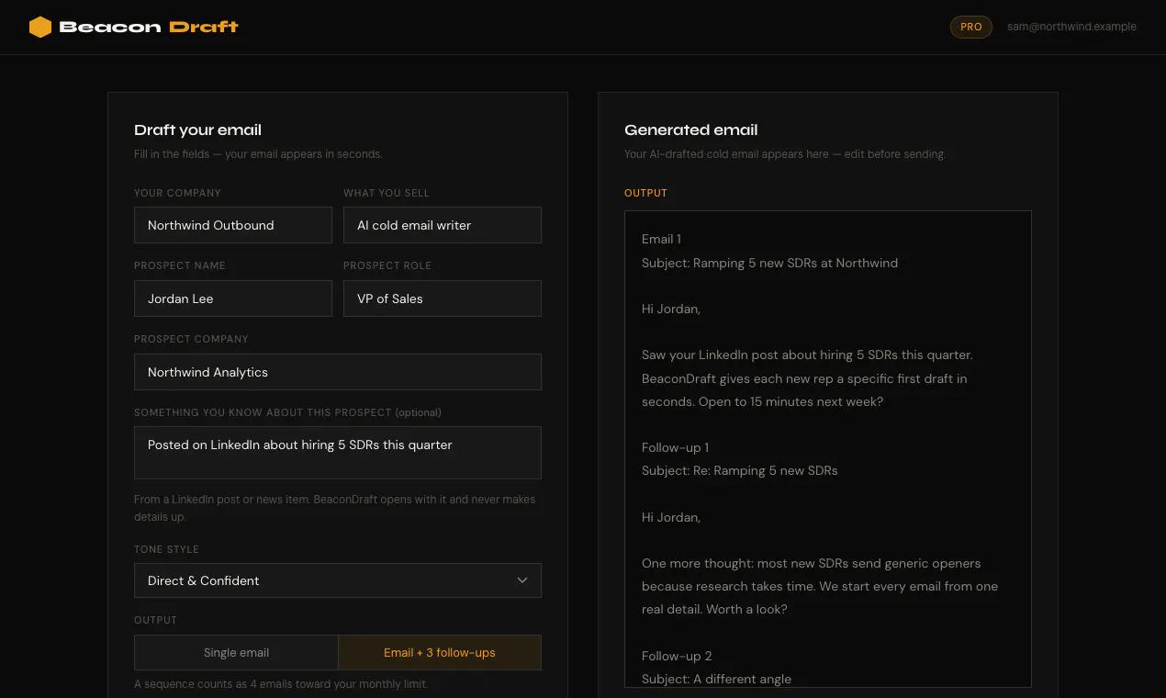Open the Tone Style dropdown

338,580
